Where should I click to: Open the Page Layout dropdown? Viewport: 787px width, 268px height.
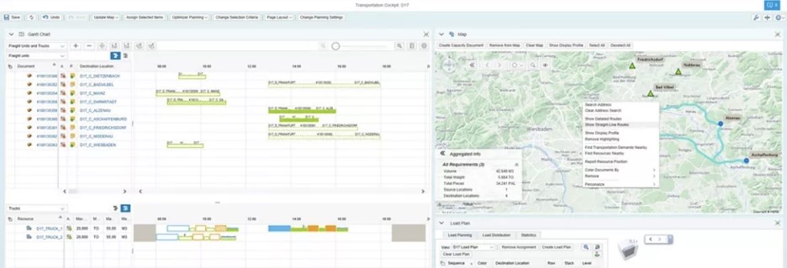click(279, 17)
